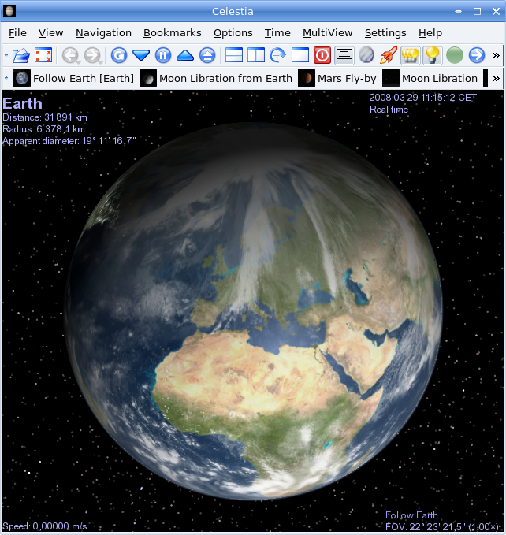Click the rocket icon
506x535 pixels.
pyautogui.click(x=389, y=55)
